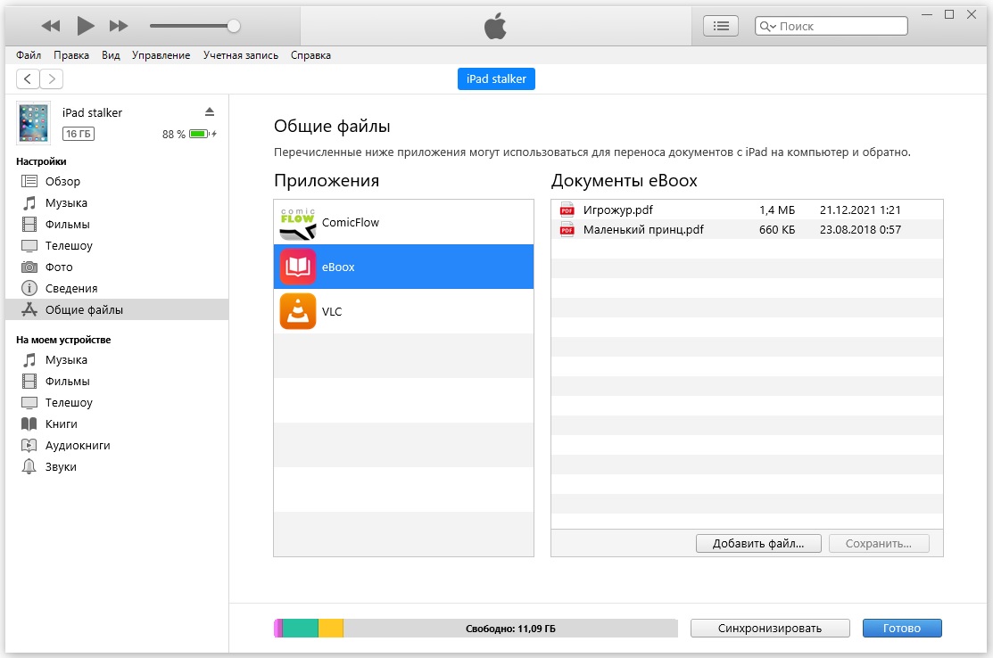Image resolution: width=993 pixels, height=658 pixels.
Task: Open the list view button
Action: tap(721, 26)
